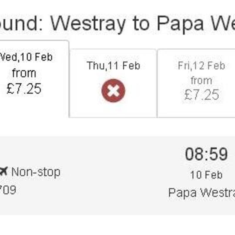Click the airplane icon beside Non-stop
The image size is (235, 235).
4,171
